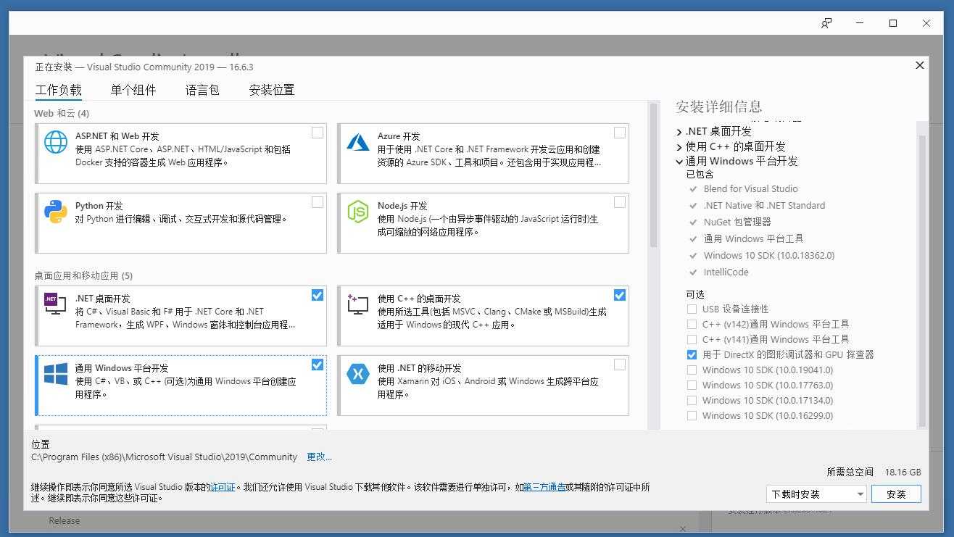Click the Universal Windows Platform logo icon

(x=56, y=374)
